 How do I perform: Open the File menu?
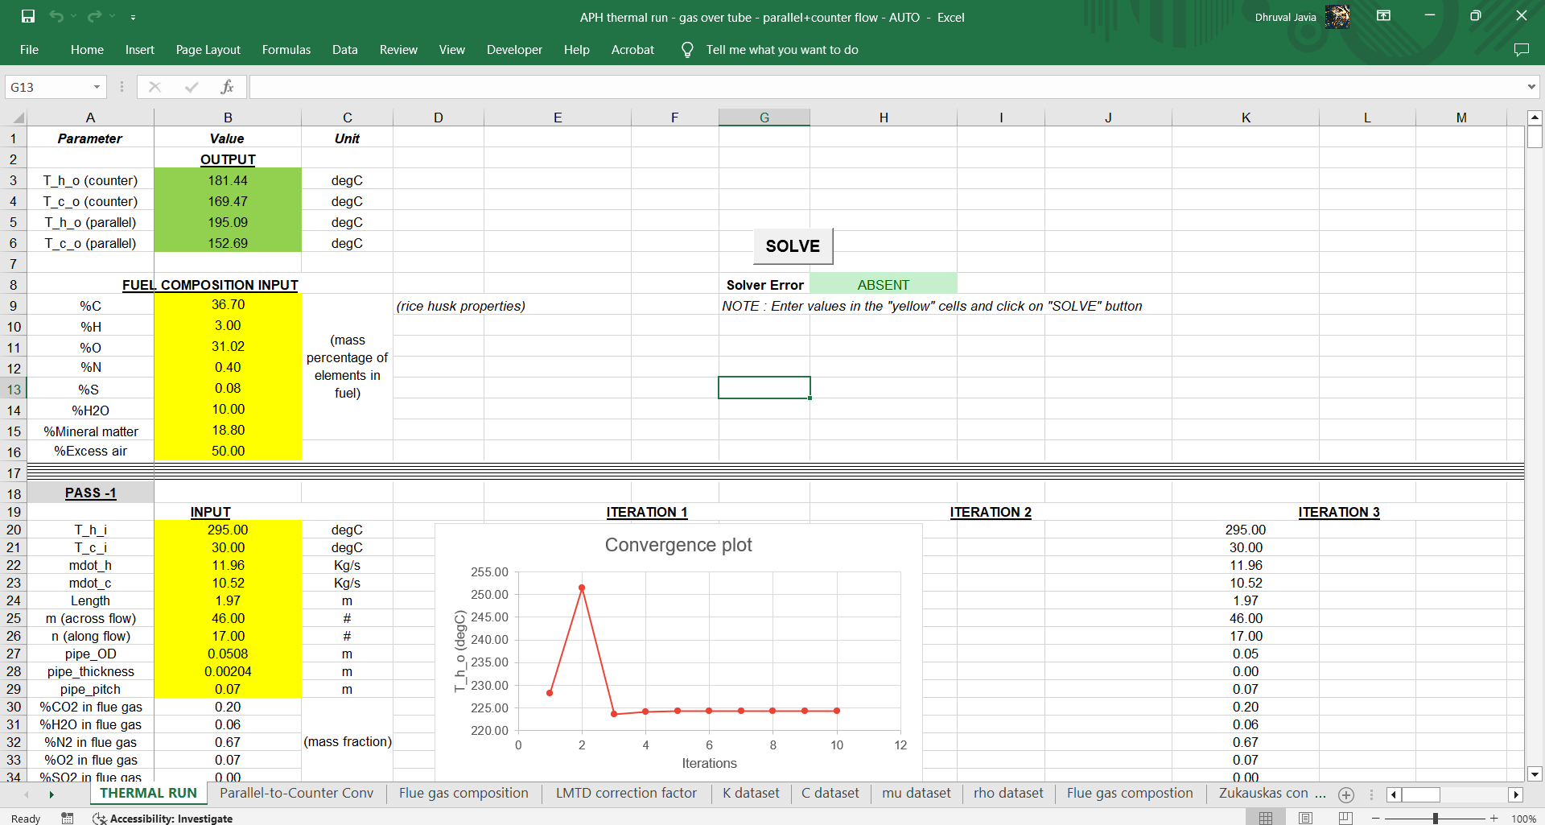tap(30, 50)
